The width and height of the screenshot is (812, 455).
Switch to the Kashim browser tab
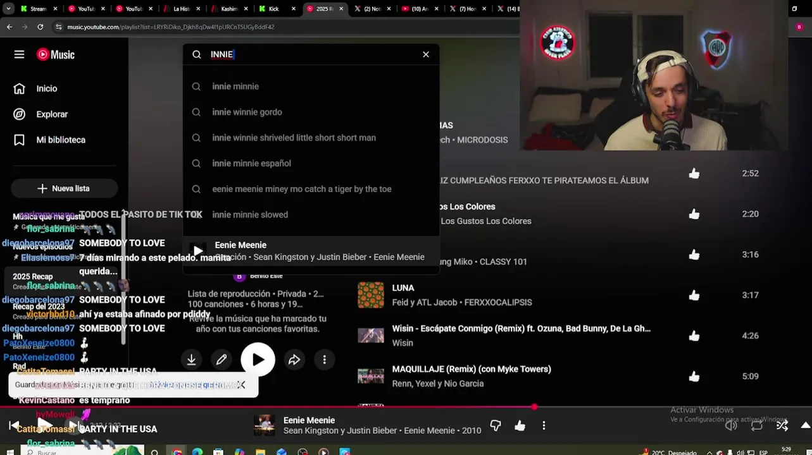pyautogui.click(x=229, y=9)
